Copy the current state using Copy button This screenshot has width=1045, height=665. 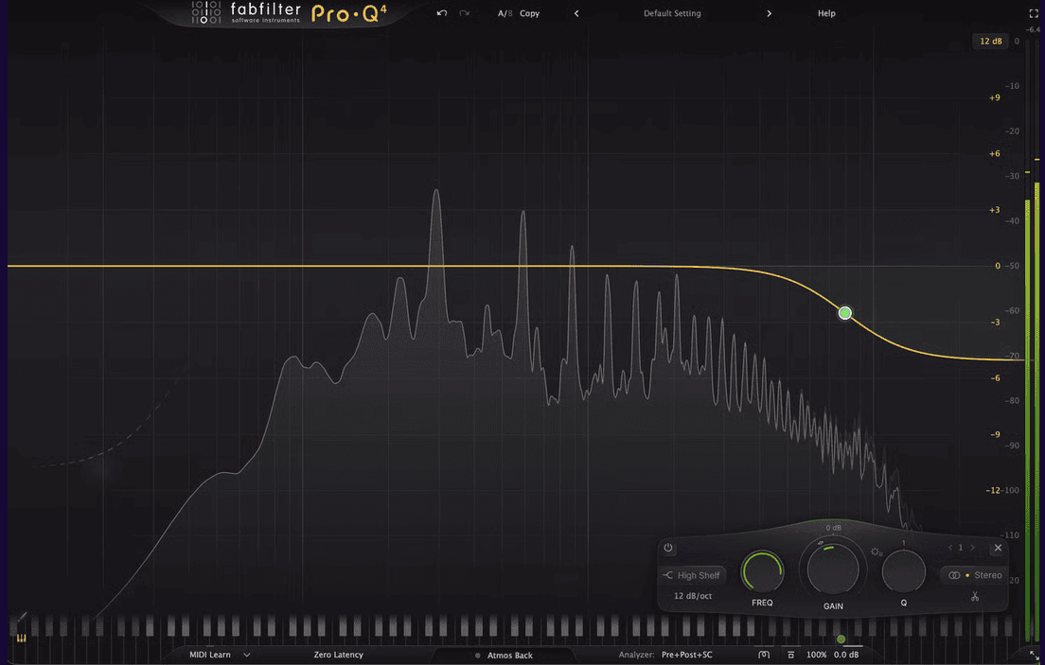pos(530,13)
